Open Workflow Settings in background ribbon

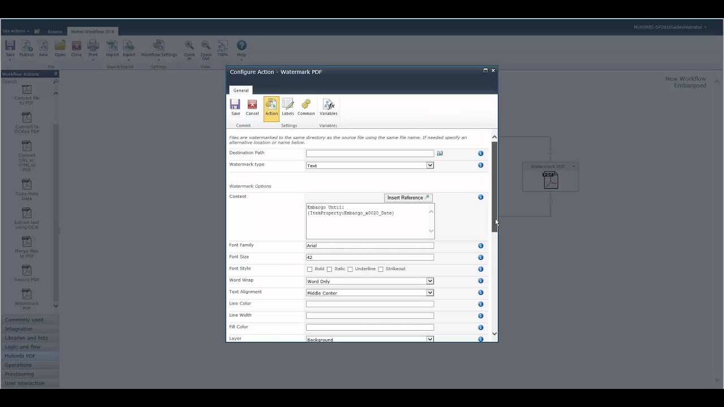159,49
